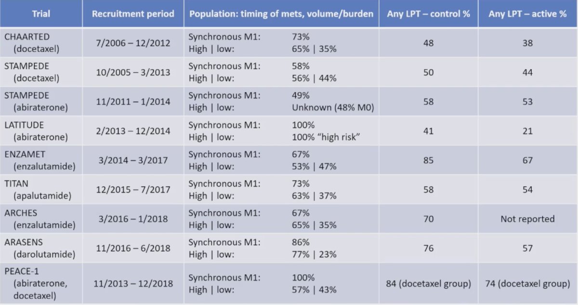Click the Unknown (48% M0) text
Image resolution: width=578 pixels, height=305 pixels.
[x=333, y=108]
